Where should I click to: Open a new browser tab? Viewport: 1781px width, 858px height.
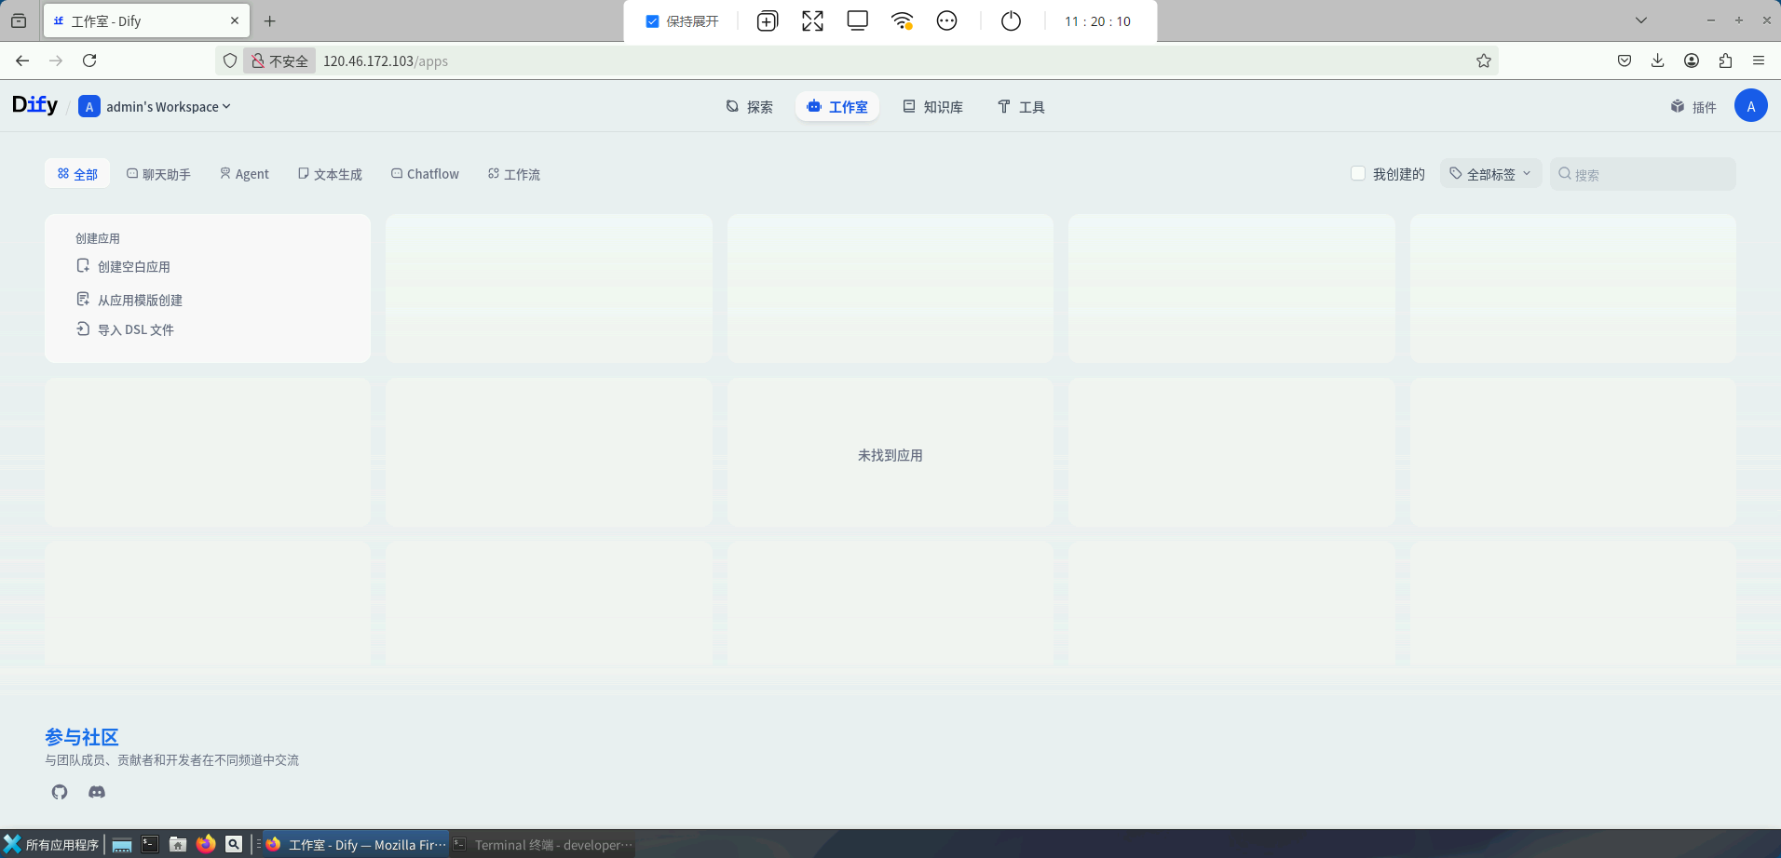(270, 20)
